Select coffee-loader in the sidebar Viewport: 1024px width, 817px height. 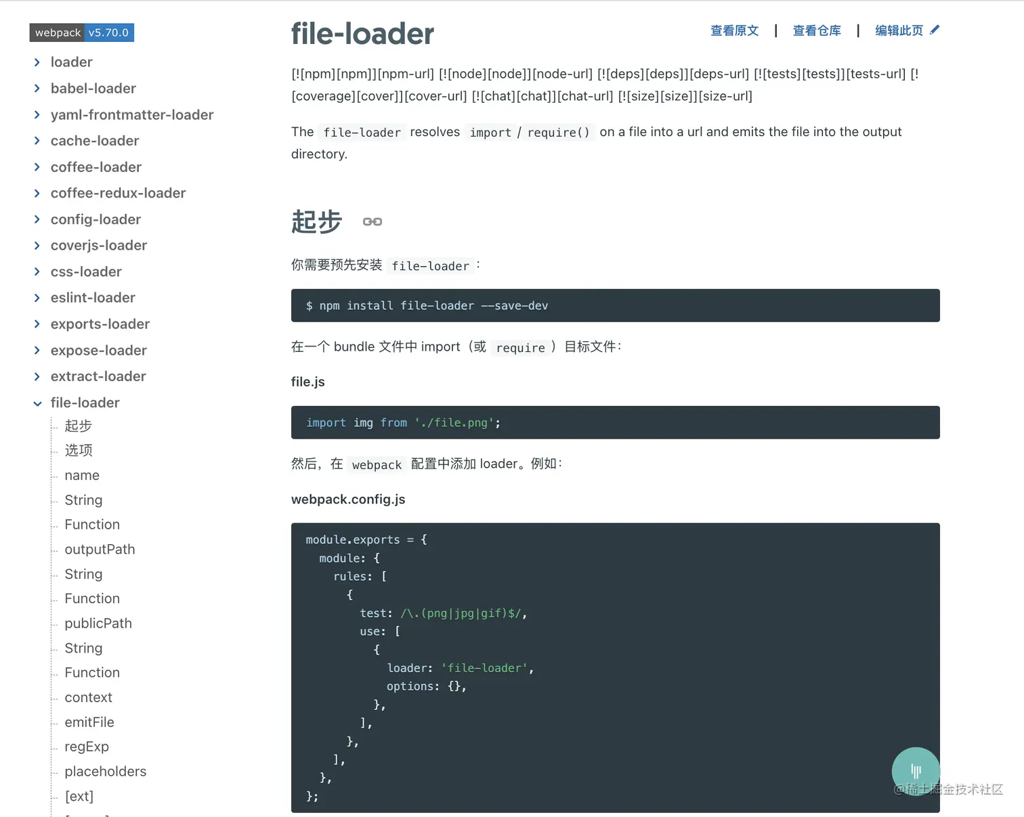[96, 167]
